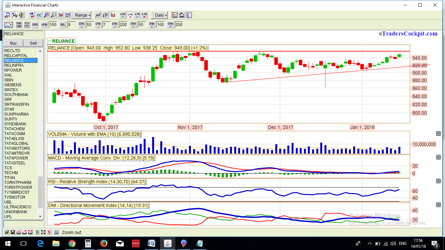Click the open folder icon in bottom toolbar

7,232
